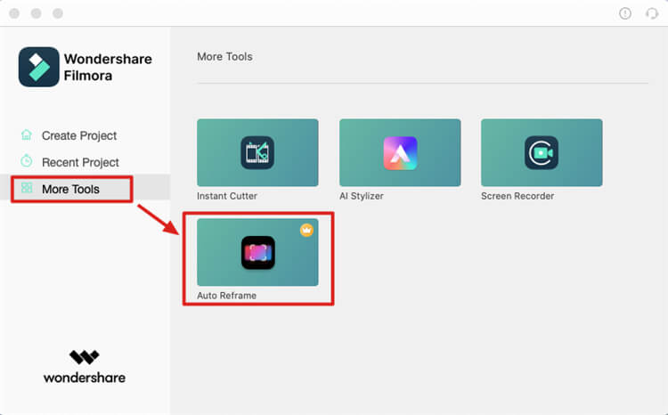
Task: Close the Filmora window
Action: coord(14,13)
